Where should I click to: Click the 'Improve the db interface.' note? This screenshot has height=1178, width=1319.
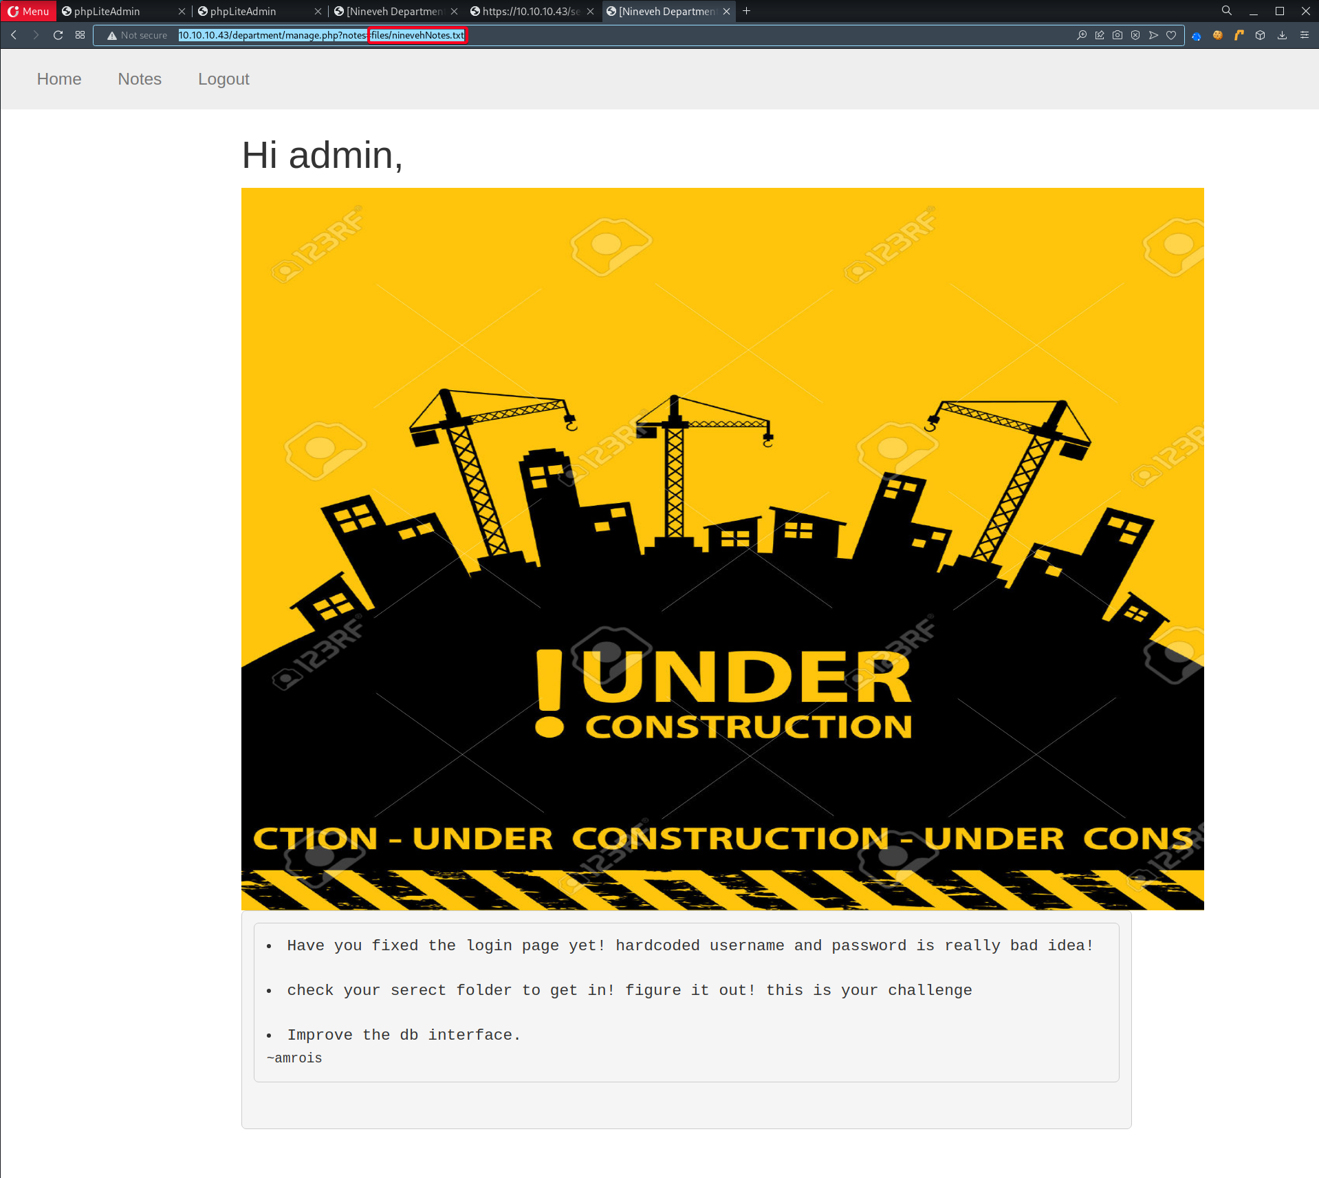tap(404, 1035)
